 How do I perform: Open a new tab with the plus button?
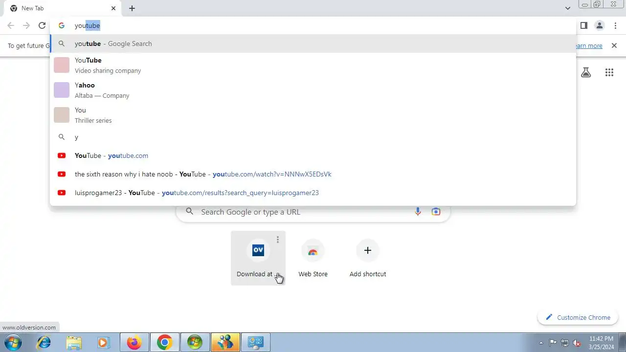point(132,8)
